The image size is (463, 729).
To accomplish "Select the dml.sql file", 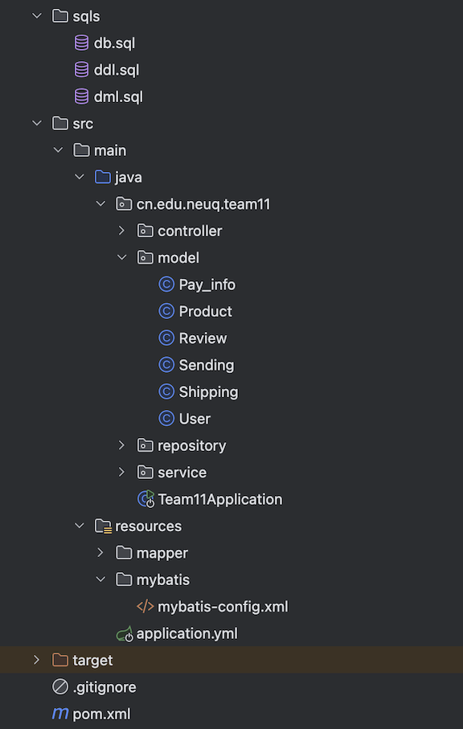I will coord(118,96).
